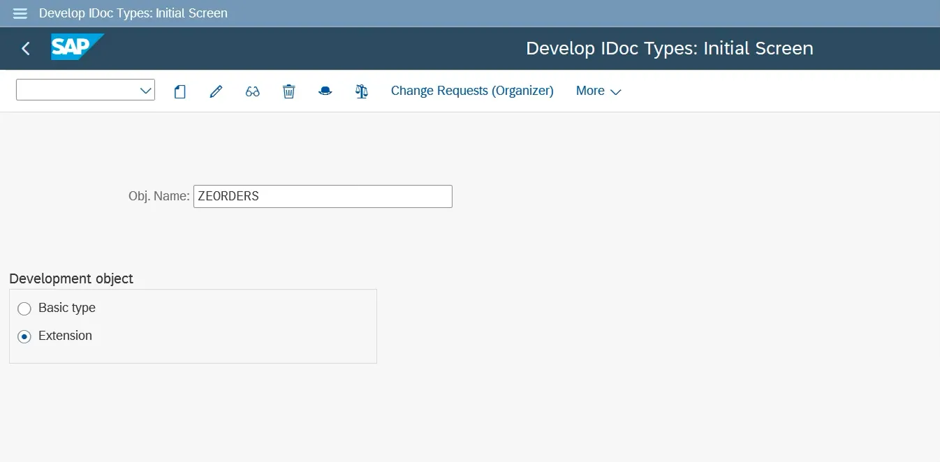940x462 pixels.
Task: Click the SAP logo
Action: tap(76, 47)
